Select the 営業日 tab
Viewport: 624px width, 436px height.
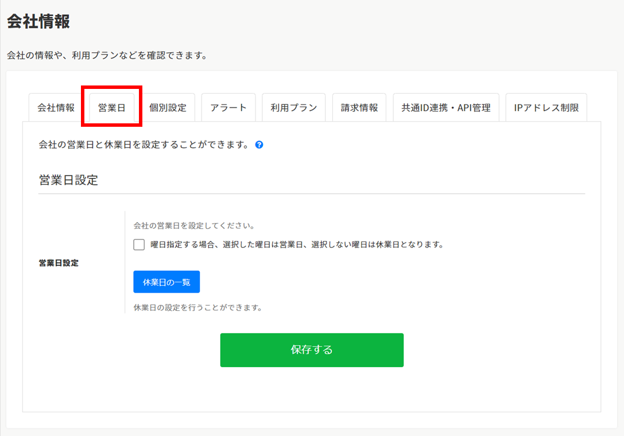(x=111, y=107)
